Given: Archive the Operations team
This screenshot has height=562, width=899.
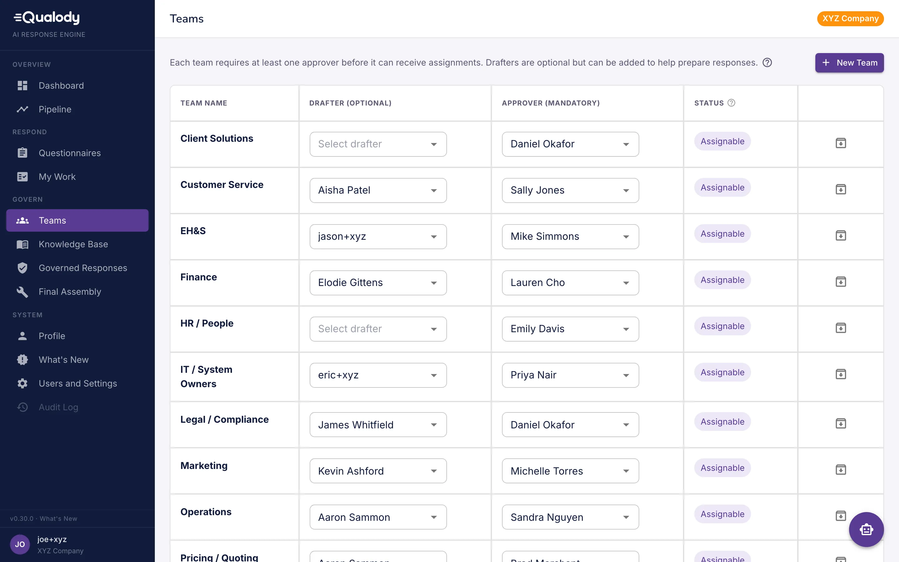Looking at the screenshot, I should 841,516.
